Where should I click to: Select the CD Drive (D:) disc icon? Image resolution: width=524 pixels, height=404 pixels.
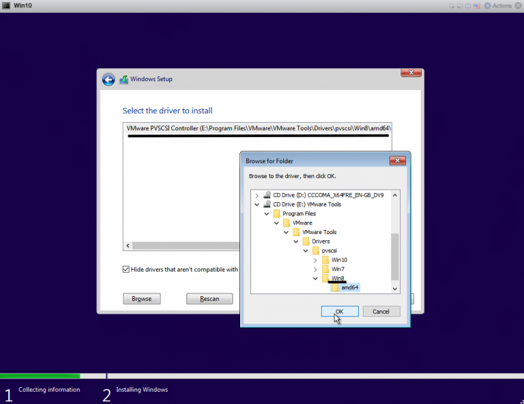[x=267, y=194]
